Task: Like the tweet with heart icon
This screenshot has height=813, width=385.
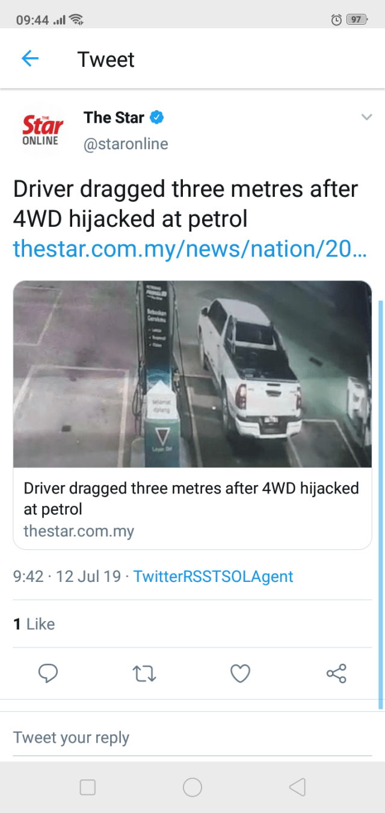Action: coord(240,673)
